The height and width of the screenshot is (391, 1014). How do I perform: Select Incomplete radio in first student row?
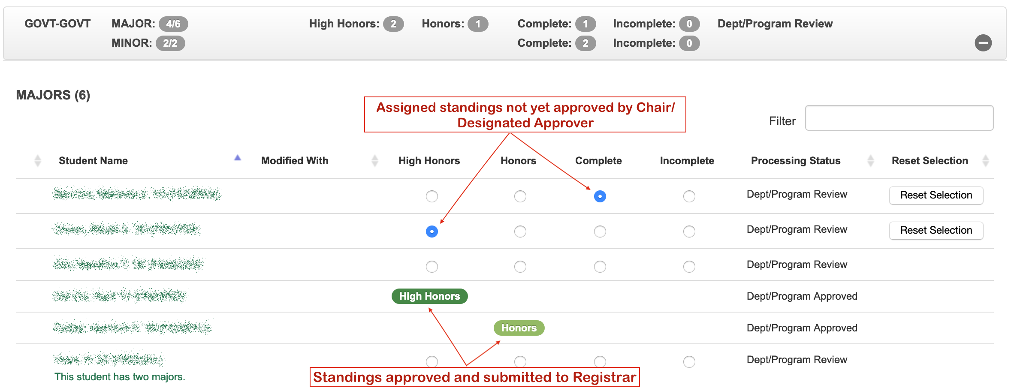pos(689,196)
